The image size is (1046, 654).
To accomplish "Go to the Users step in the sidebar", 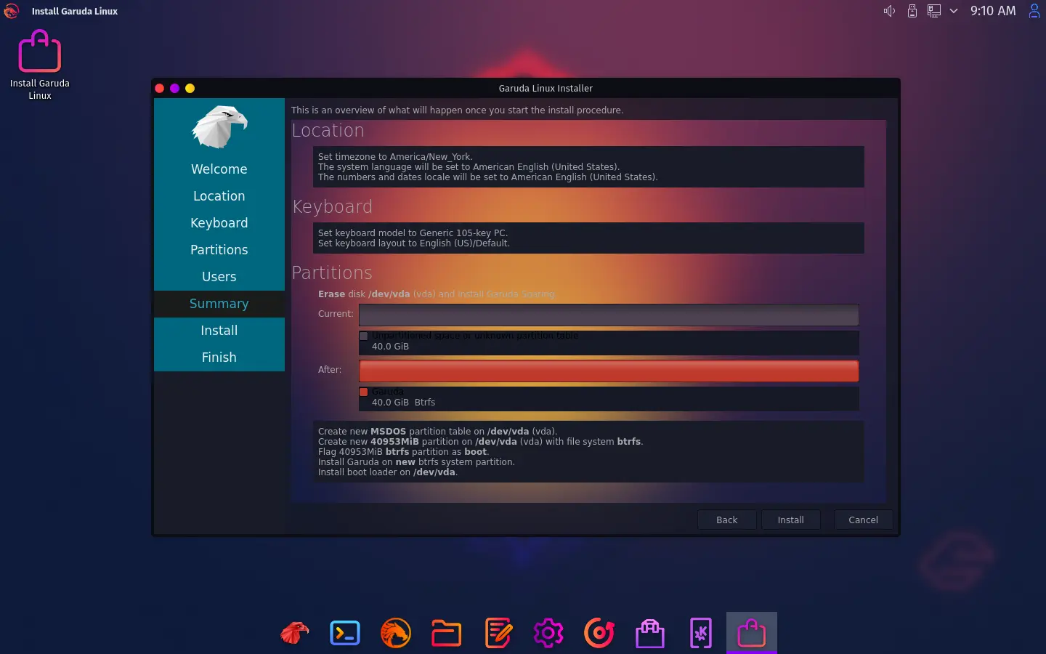I will 219,277.
